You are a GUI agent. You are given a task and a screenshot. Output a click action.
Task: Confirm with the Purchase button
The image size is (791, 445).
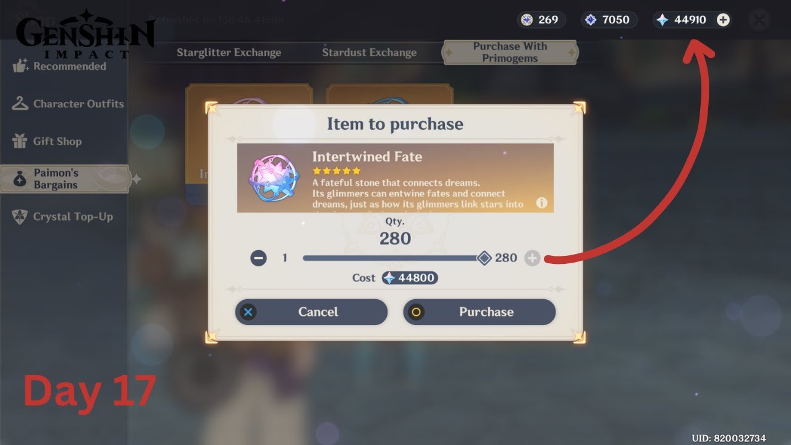pyautogui.click(x=480, y=312)
